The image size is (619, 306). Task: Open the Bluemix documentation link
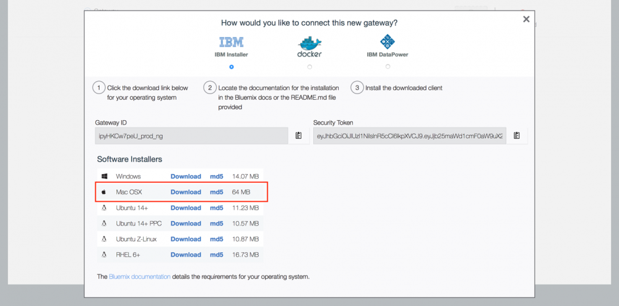point(139,277)
